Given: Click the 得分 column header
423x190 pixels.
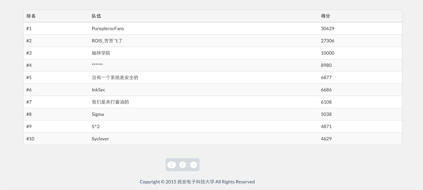Looking at the screenshot, I should (326, 16).
